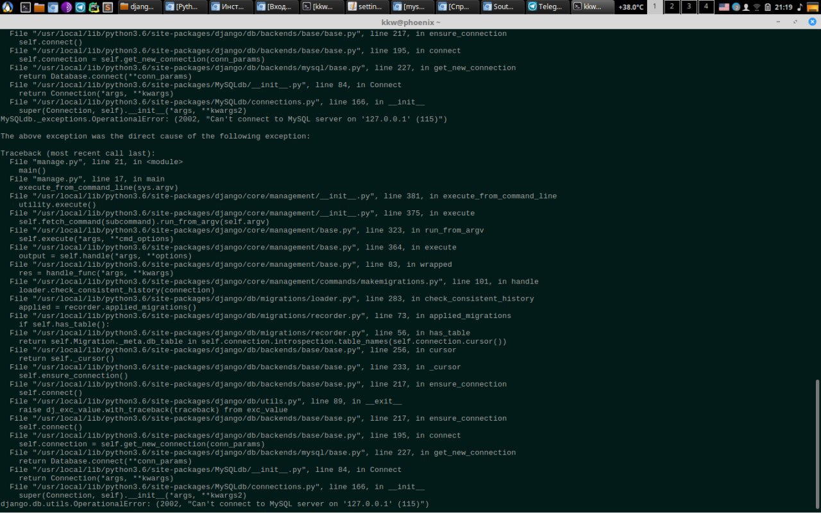Switch to the '[mys...' browser window

412,7
